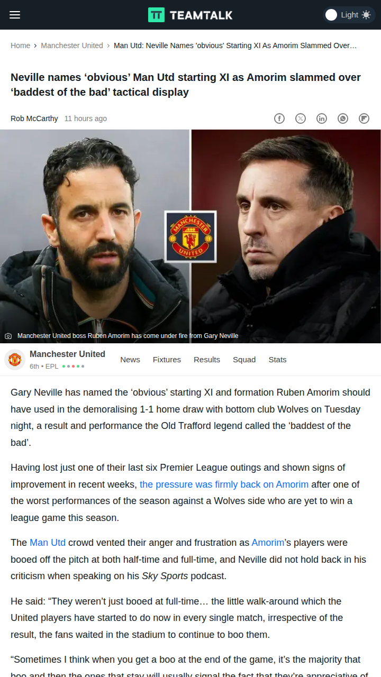Click the Manchester United crest icon
The width and height of the screenshot is (381, 677).
(15, 360)
